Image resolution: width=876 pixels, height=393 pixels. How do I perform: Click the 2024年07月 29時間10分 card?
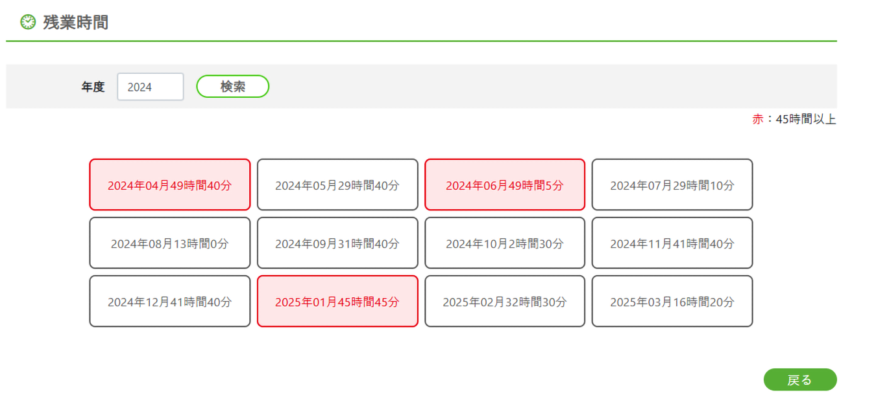[672, 185]
